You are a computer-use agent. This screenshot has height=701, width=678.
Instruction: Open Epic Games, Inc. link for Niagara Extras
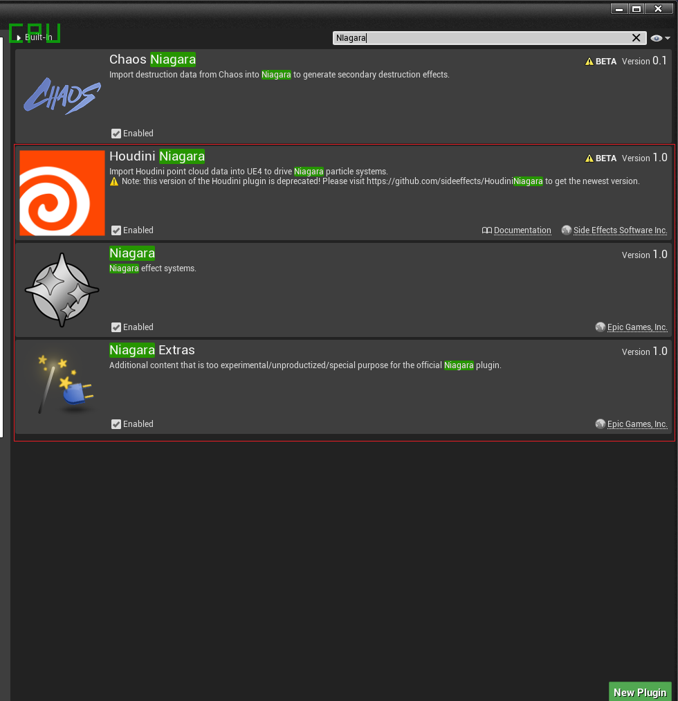pyautogui.click(x=637, y=424)
